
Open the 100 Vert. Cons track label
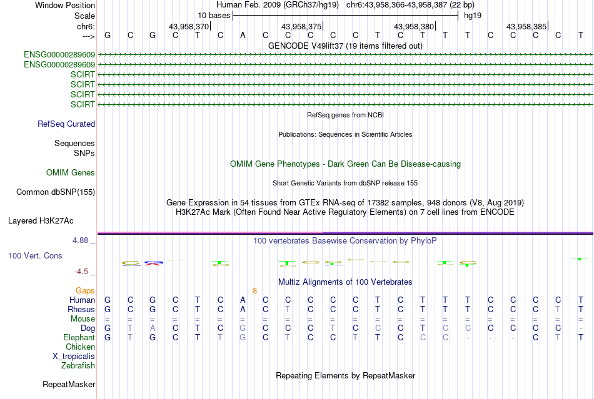[35, 255]
